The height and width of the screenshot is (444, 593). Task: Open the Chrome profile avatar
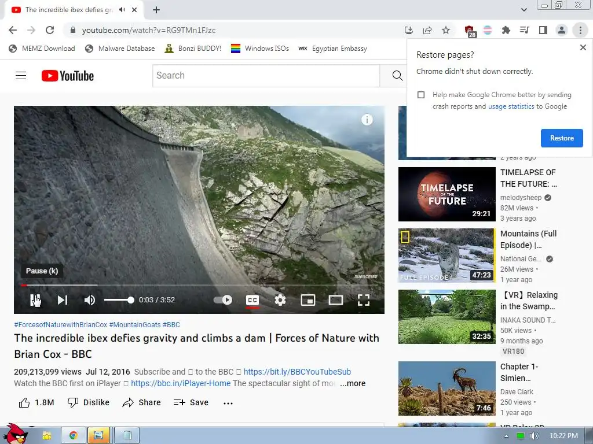click(562, 30)
